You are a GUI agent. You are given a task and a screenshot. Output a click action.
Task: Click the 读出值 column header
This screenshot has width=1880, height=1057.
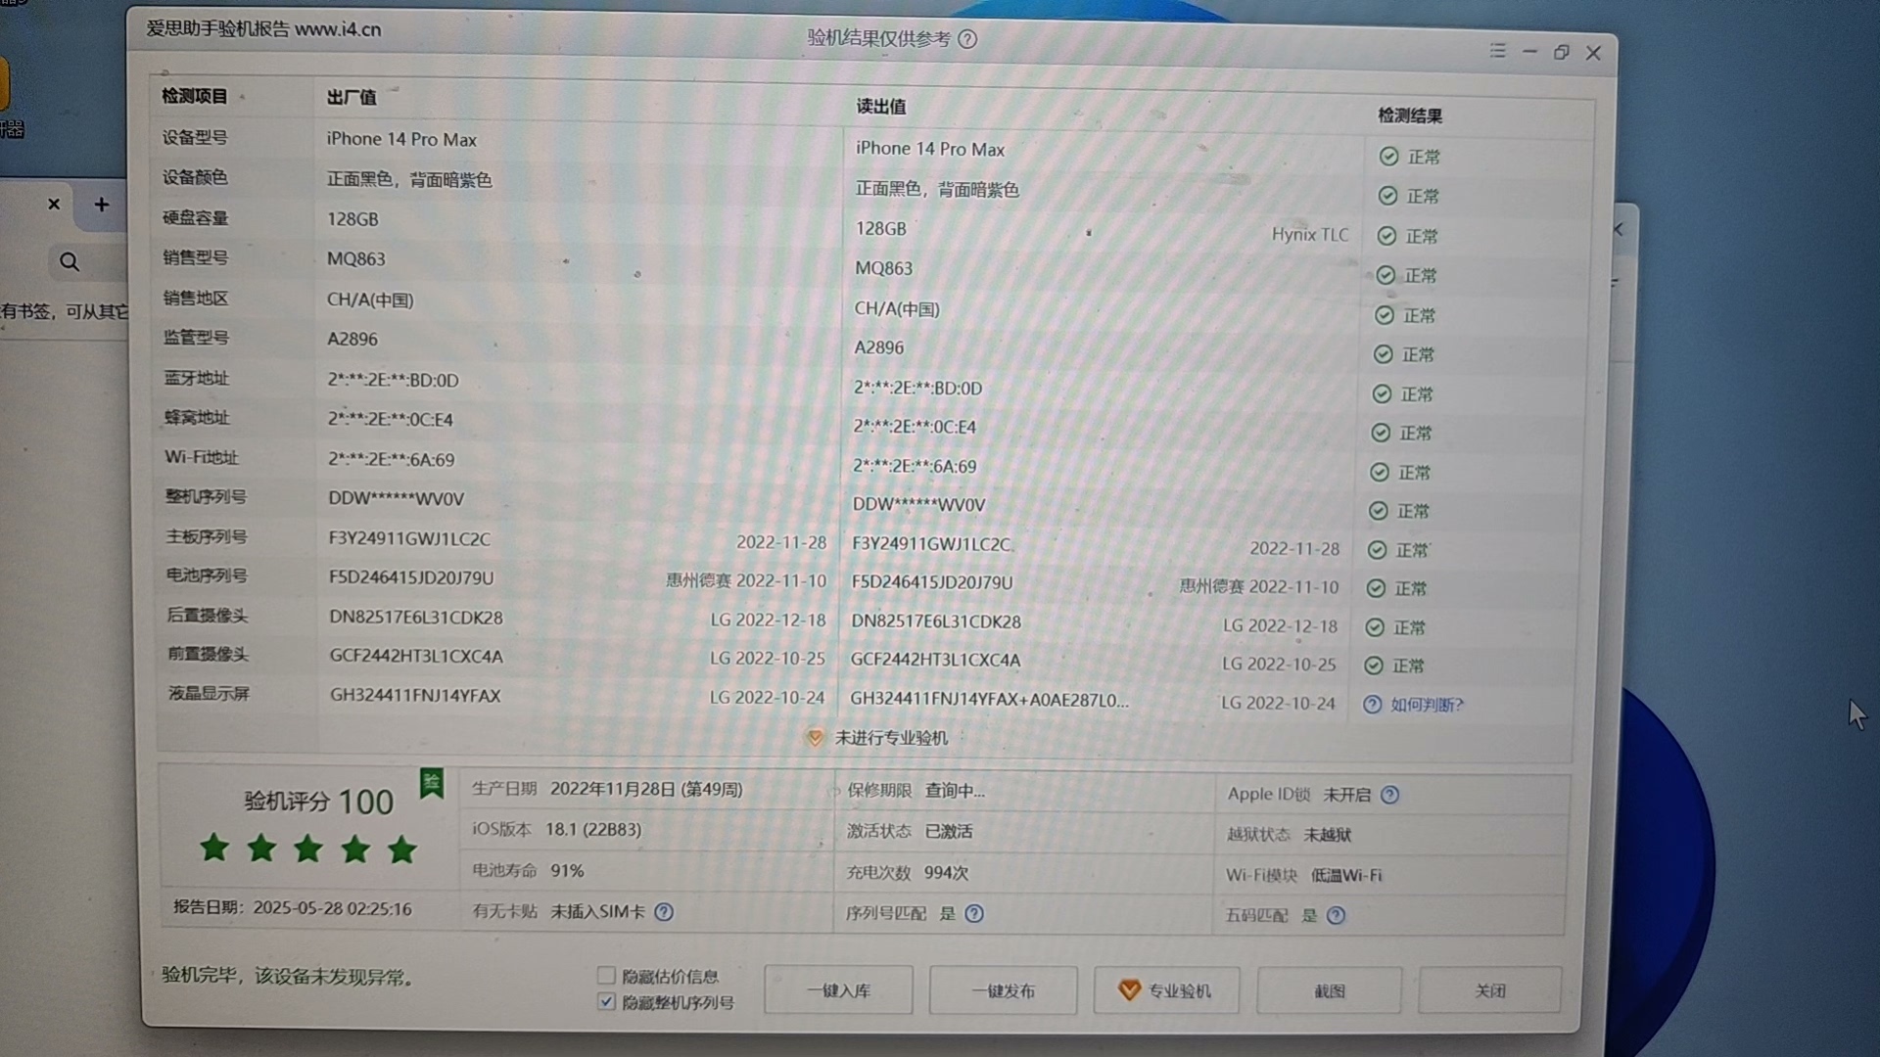click(881, 107)
